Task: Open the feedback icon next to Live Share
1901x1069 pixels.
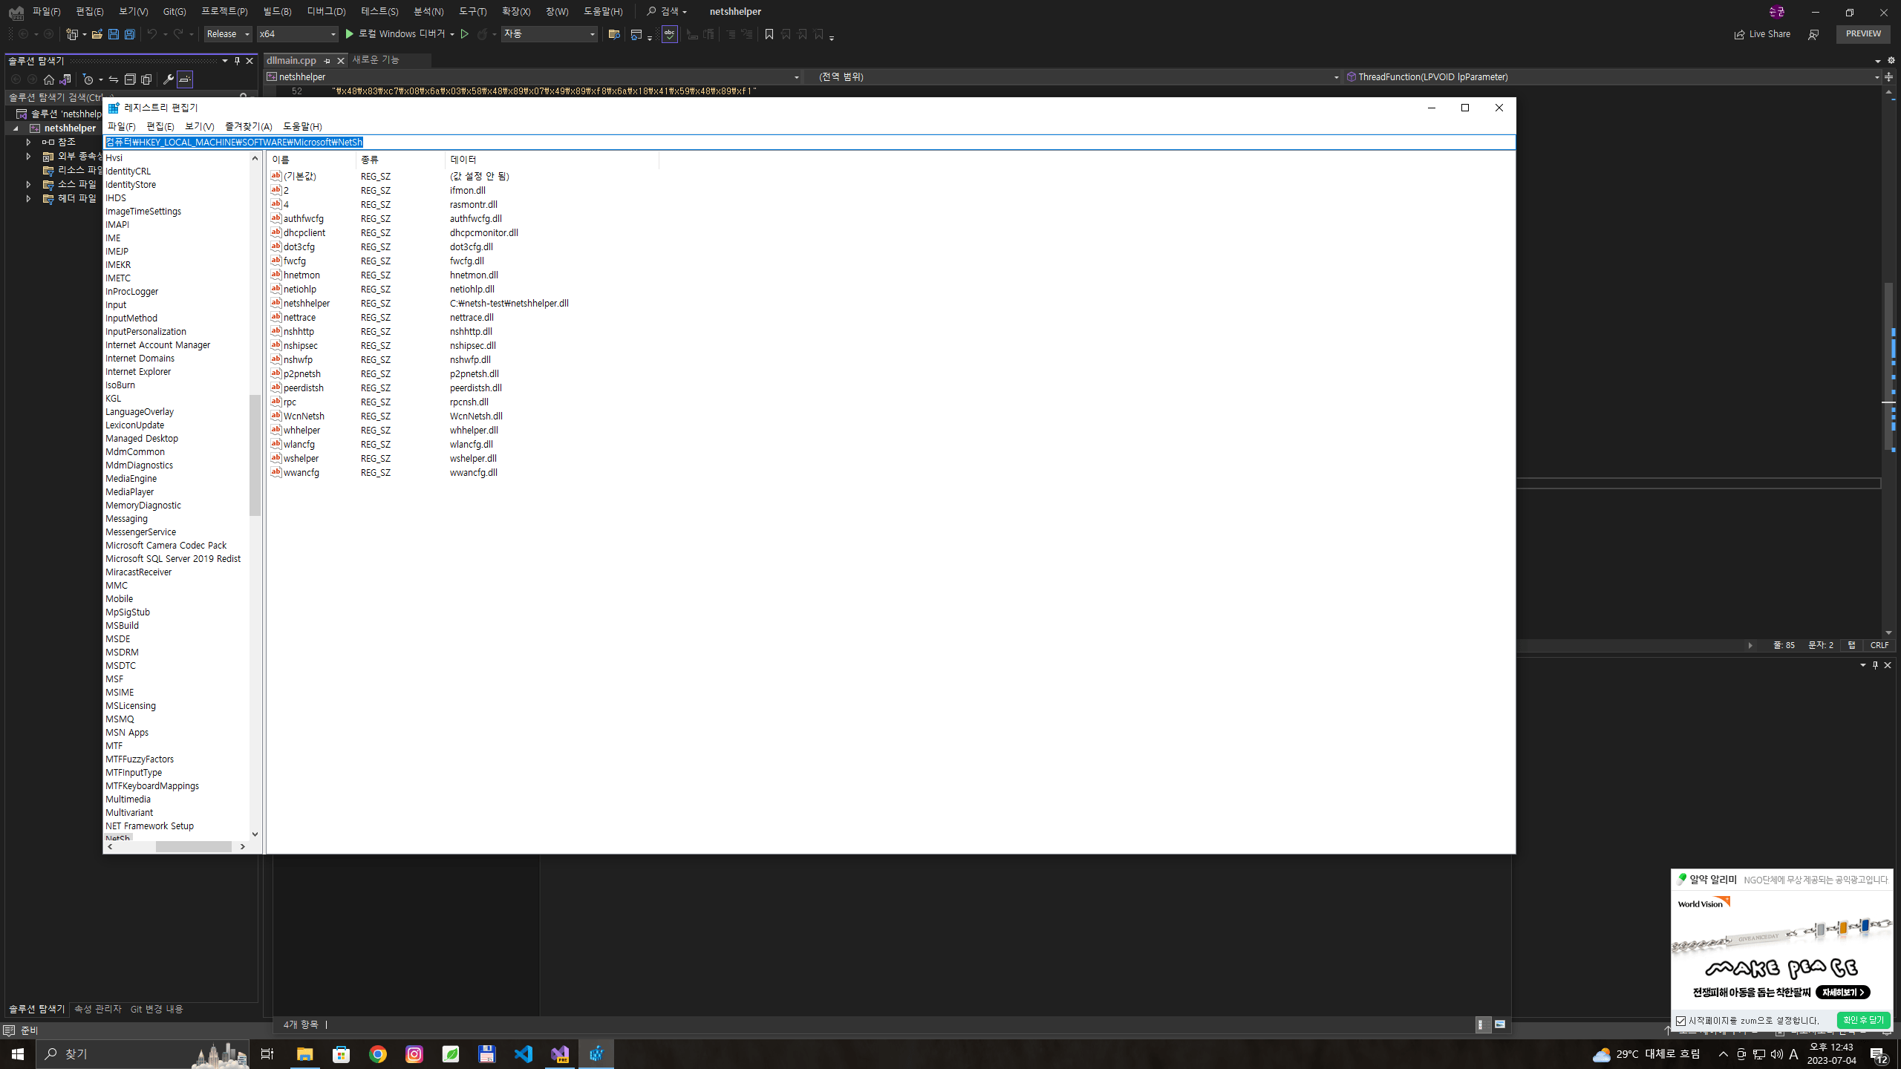Action: [1813, 34]
